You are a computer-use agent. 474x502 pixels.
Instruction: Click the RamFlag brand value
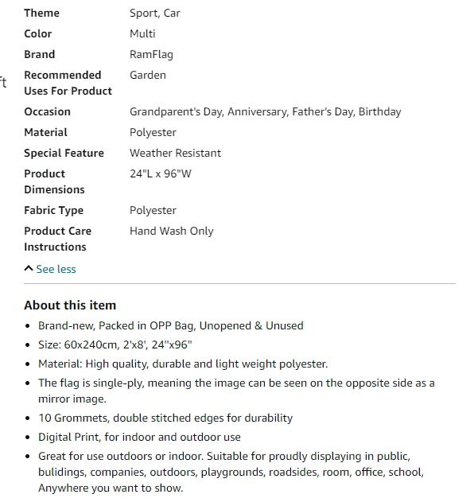pyautogui.click(x=151, y=54)
